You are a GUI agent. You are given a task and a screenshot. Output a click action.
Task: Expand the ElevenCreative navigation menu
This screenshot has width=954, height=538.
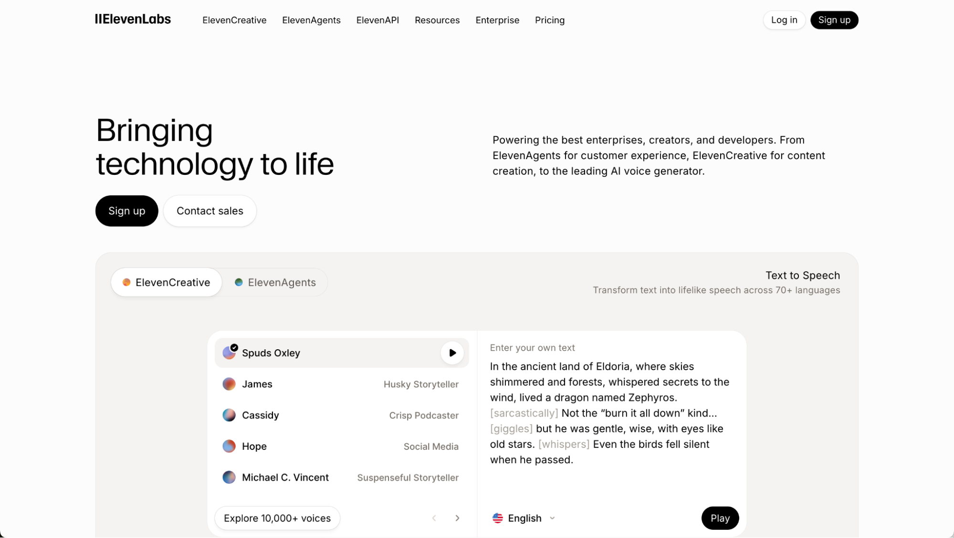tap(234, 20)
